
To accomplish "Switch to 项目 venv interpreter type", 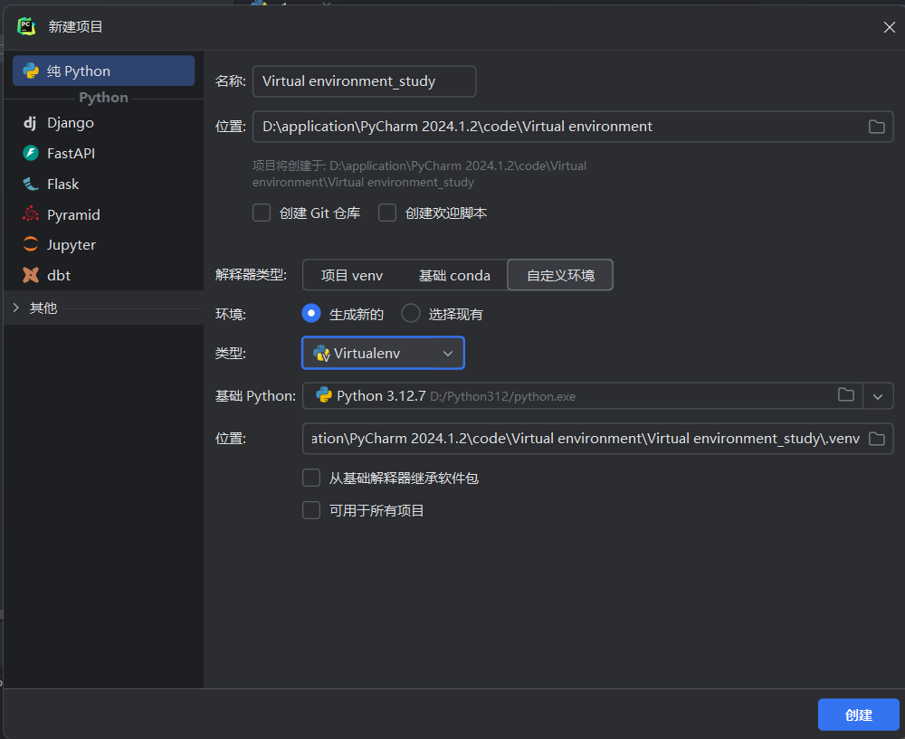I will (352, 275).
